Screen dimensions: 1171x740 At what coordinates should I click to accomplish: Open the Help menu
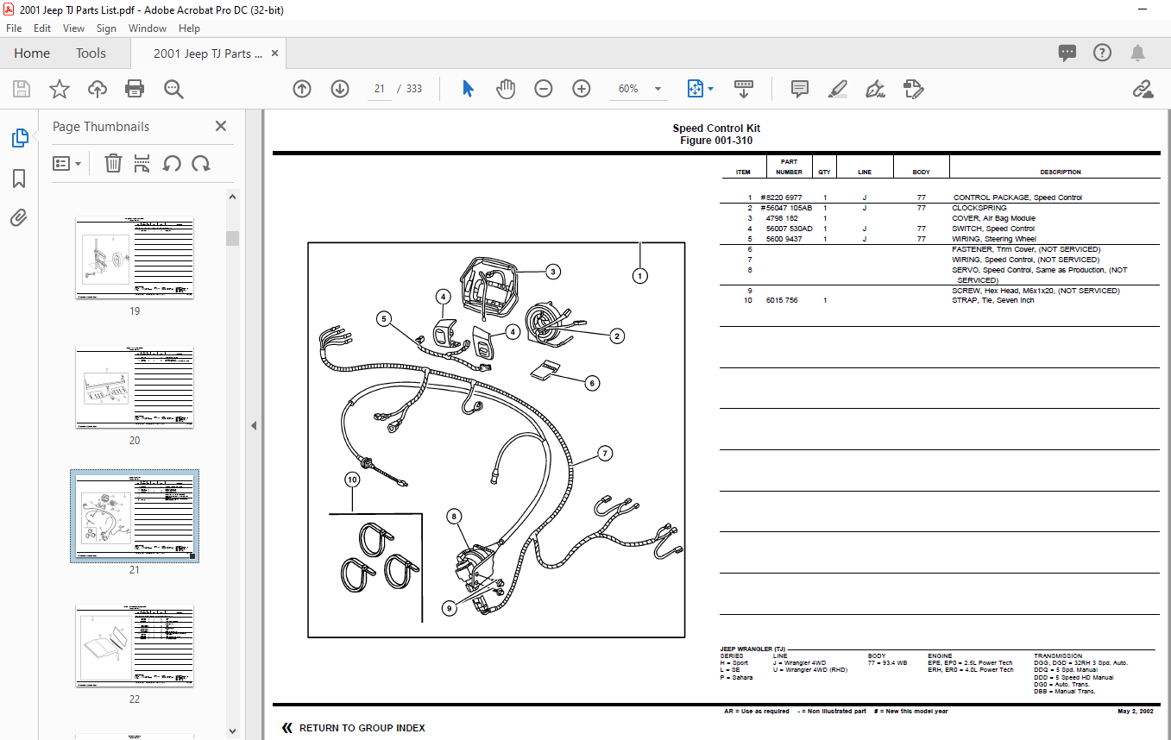click(189, 28)
